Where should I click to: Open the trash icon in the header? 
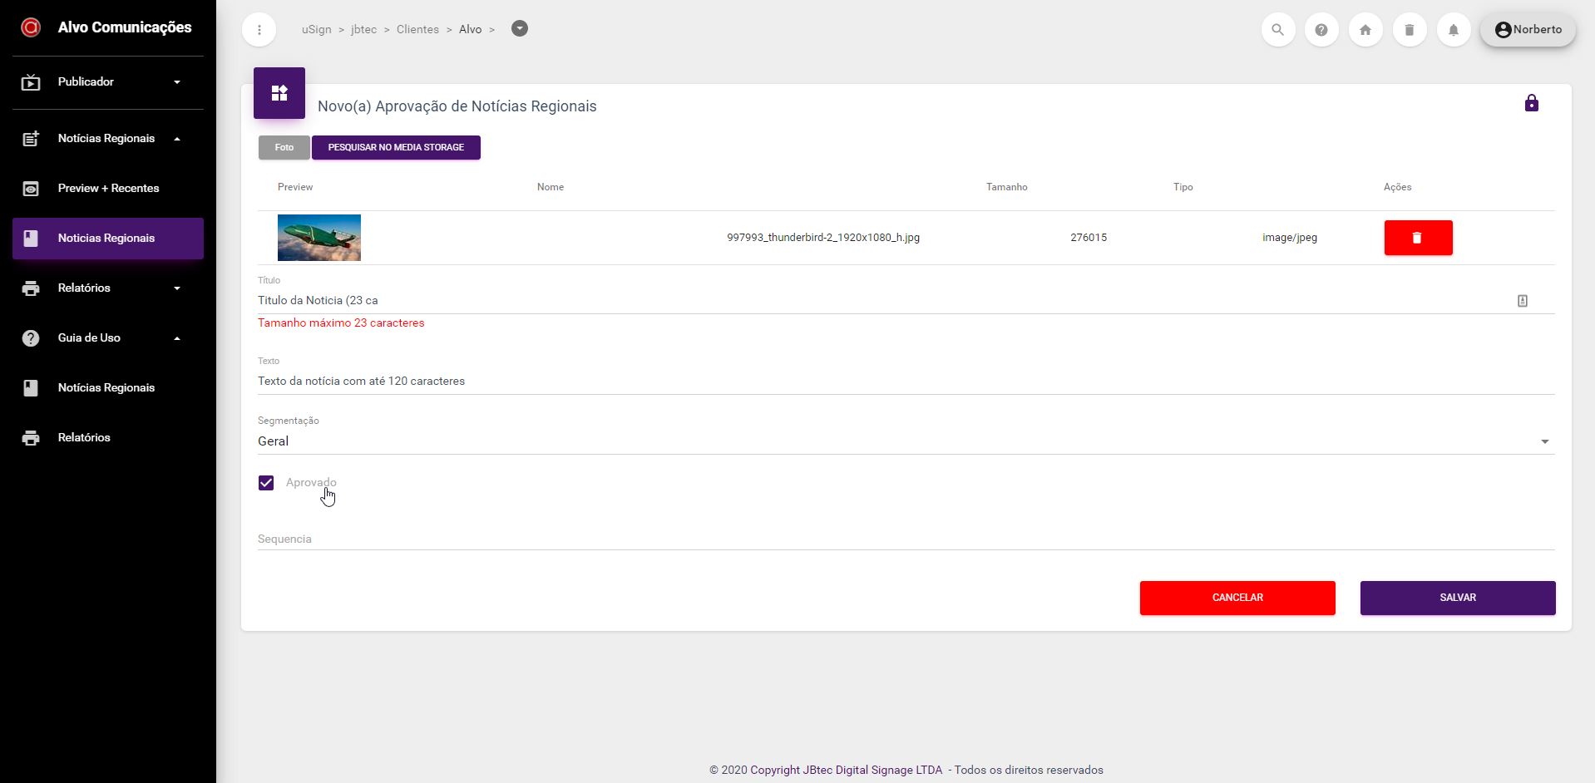tap(1410, 30)
